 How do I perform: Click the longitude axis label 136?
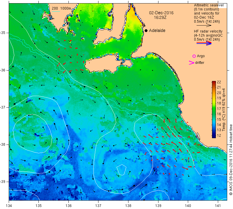coord(68,206)
